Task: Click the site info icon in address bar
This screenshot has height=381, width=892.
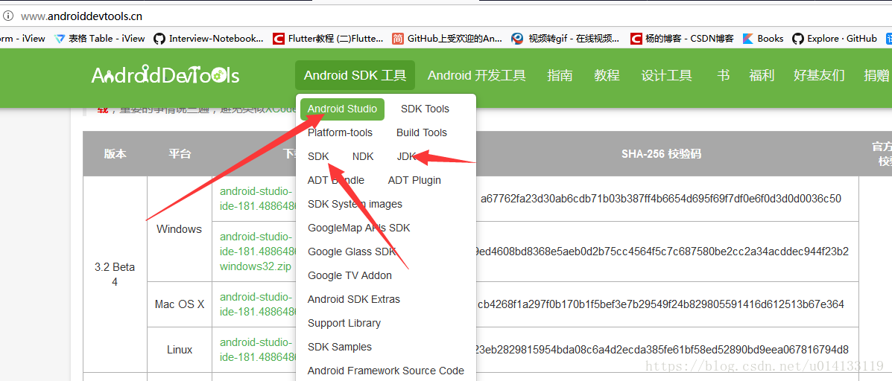Action: pyautogui.click(x=8, y=16)
